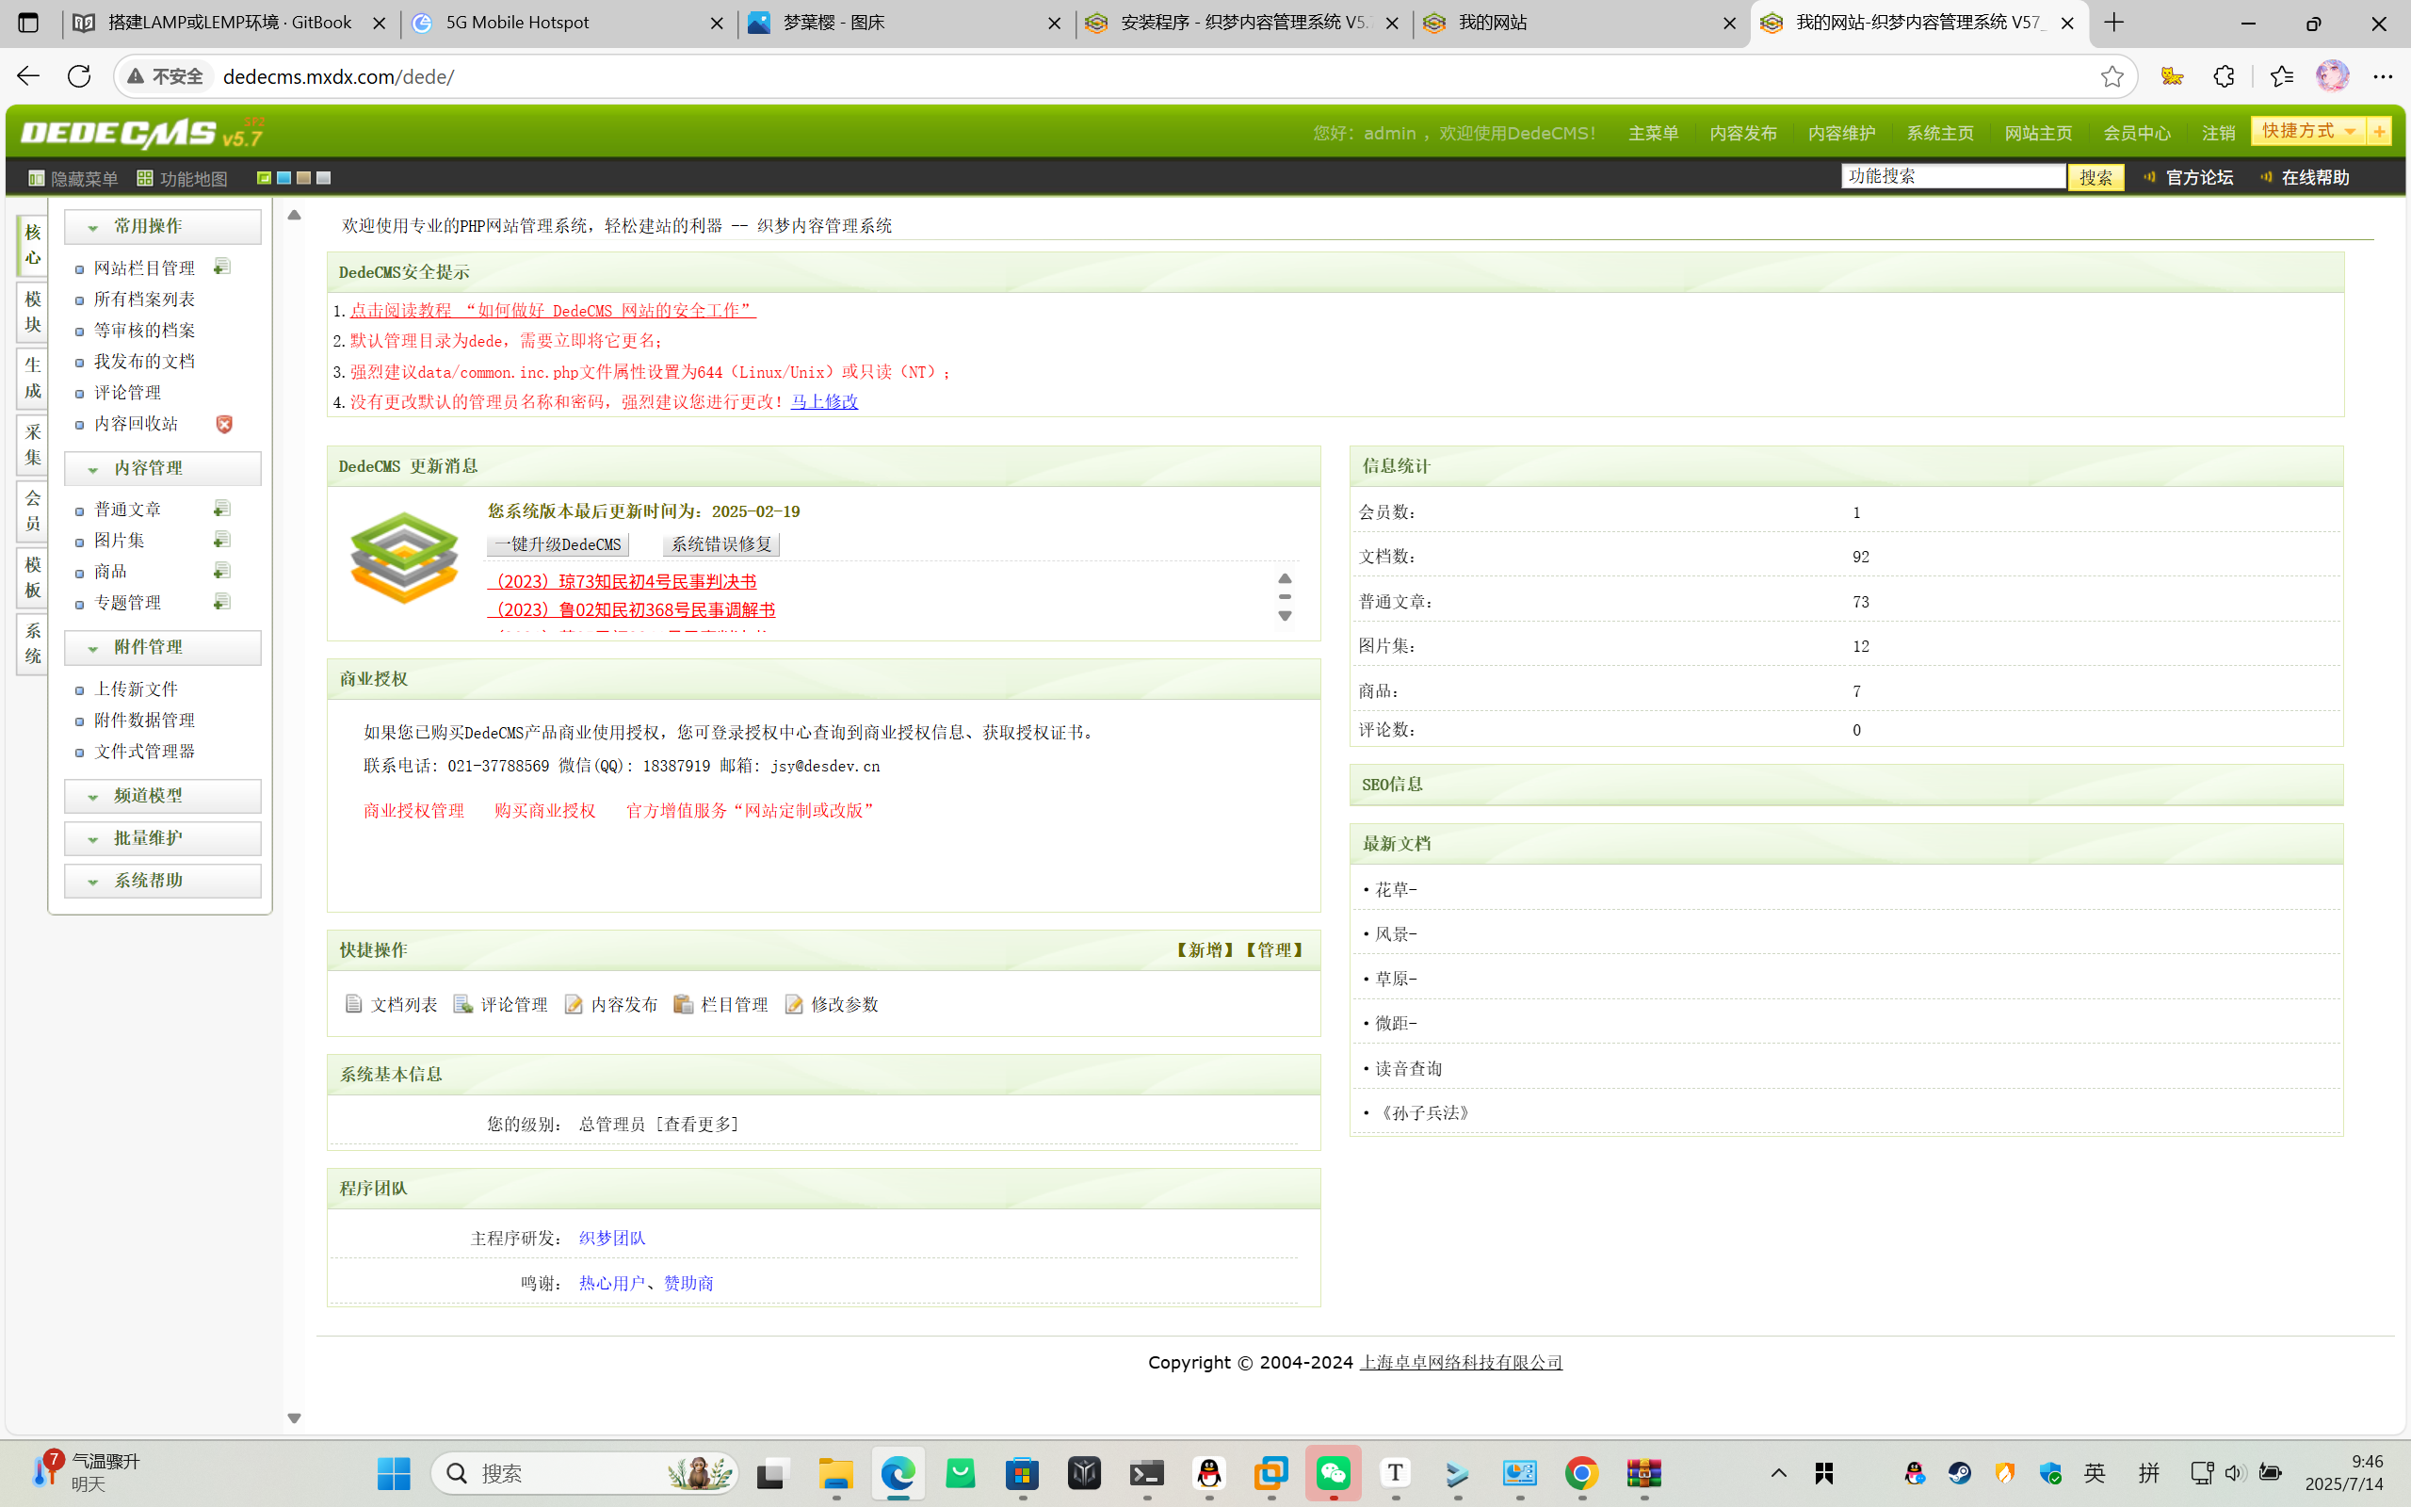
Task: Click 【新增】 in 快捷操作 header
Action: click(1205, 949)
